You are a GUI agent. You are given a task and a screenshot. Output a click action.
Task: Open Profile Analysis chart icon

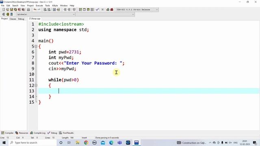click(108, 10)
